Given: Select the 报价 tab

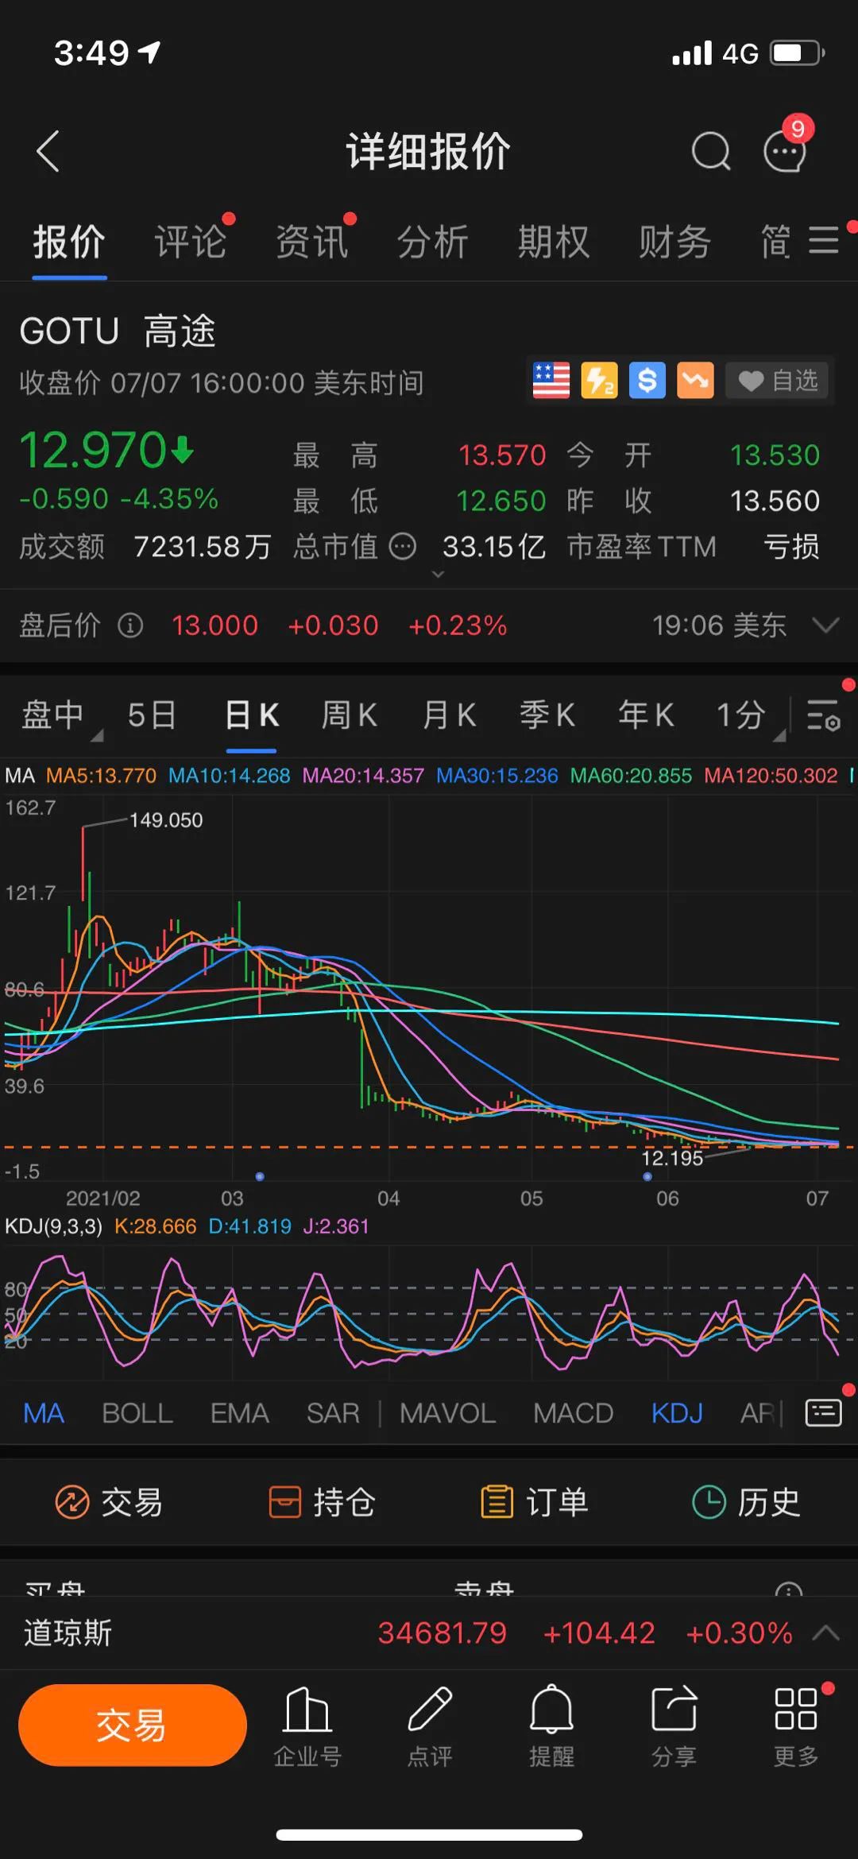Looking at the screenshot, I should (x=69, y=242).
